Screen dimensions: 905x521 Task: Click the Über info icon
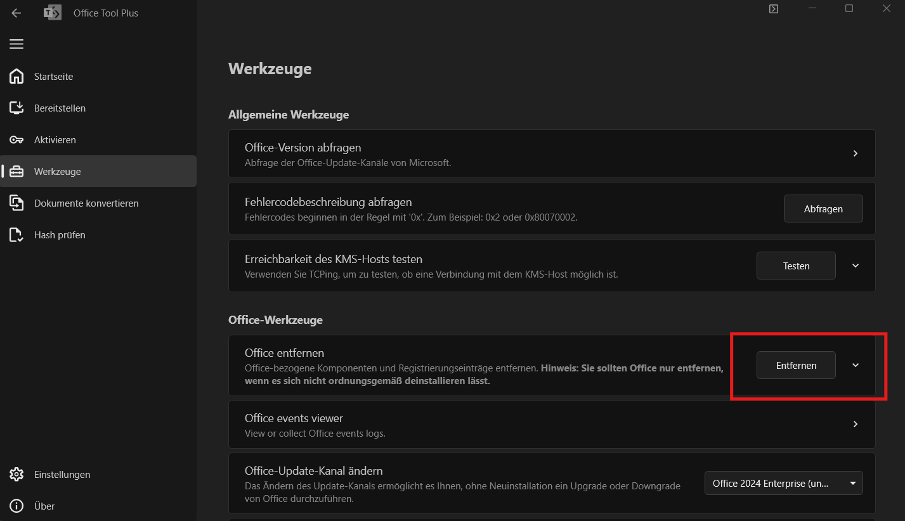[x=16, y=506]
